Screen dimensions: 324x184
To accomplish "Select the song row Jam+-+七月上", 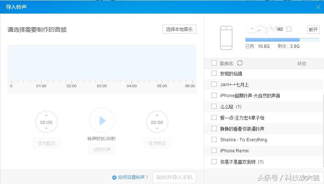I will [263, 85].
